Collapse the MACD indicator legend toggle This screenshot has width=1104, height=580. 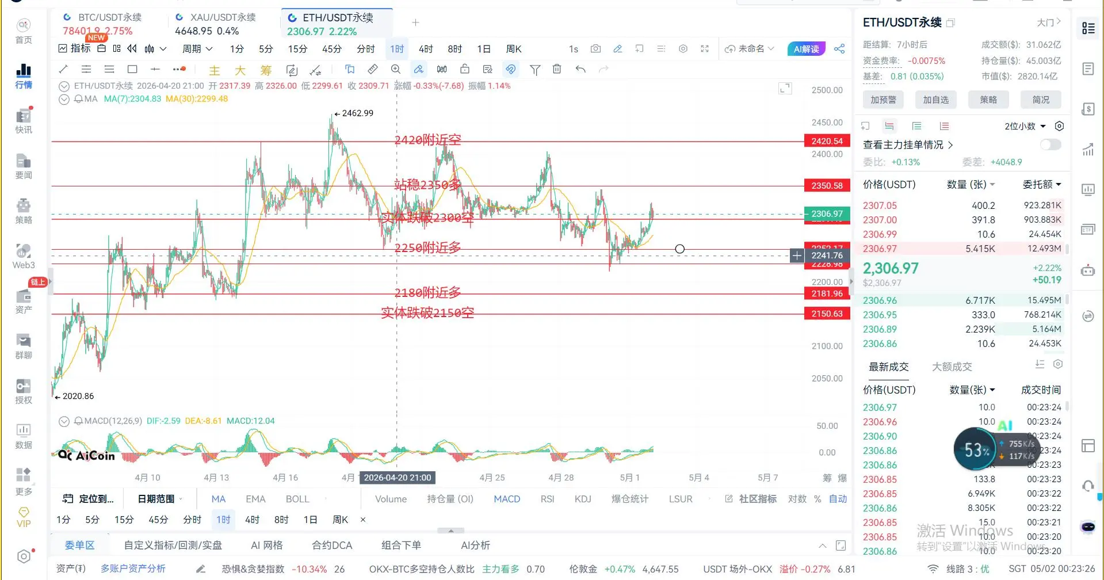pyautogui.click(x=64, y=421)
